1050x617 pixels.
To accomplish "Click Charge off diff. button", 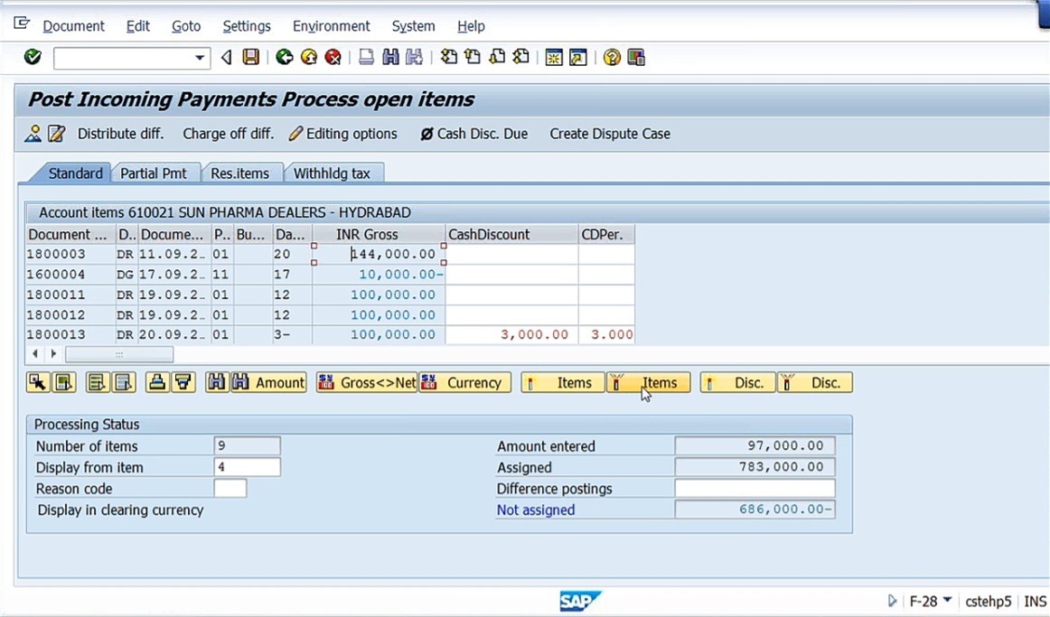I will click(229, 134).
